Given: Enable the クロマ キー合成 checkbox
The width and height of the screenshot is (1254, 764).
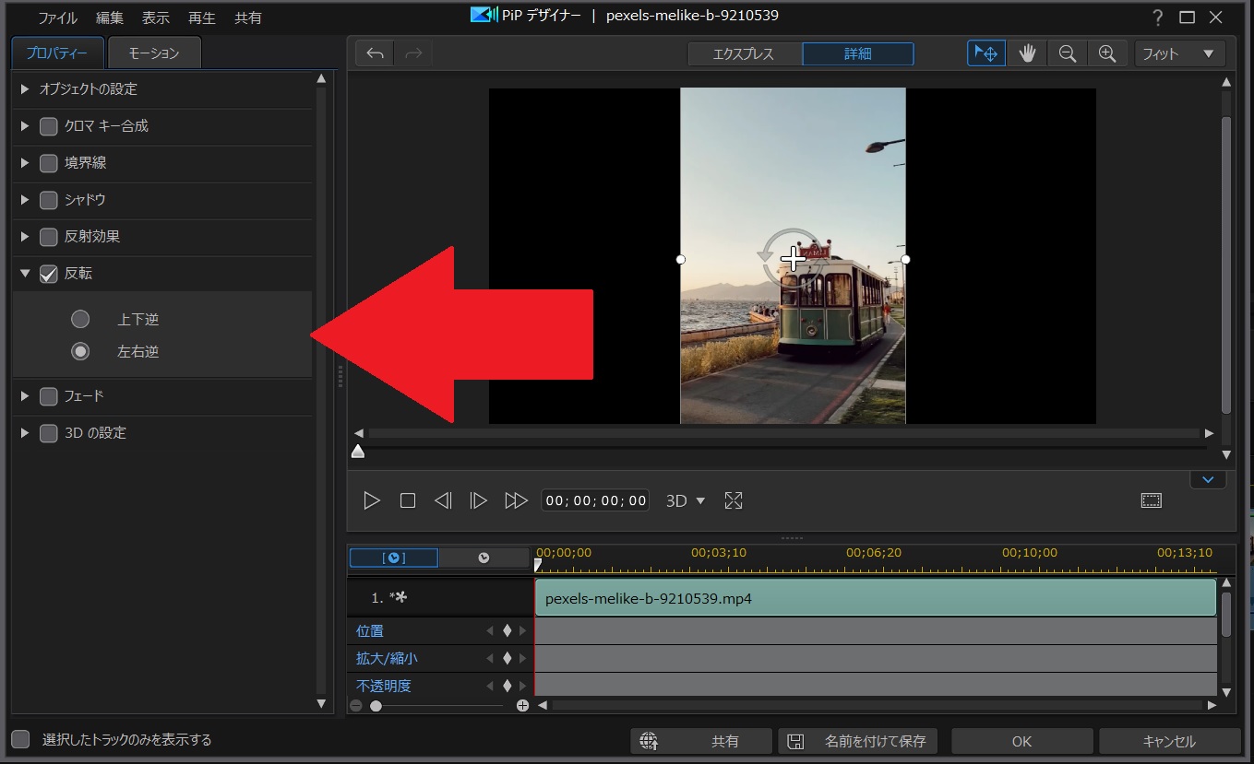Looking at the screenshot, I should point(49,126).
